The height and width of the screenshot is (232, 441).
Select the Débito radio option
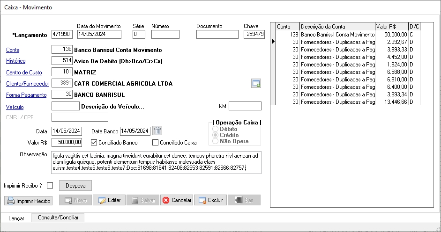216,129
